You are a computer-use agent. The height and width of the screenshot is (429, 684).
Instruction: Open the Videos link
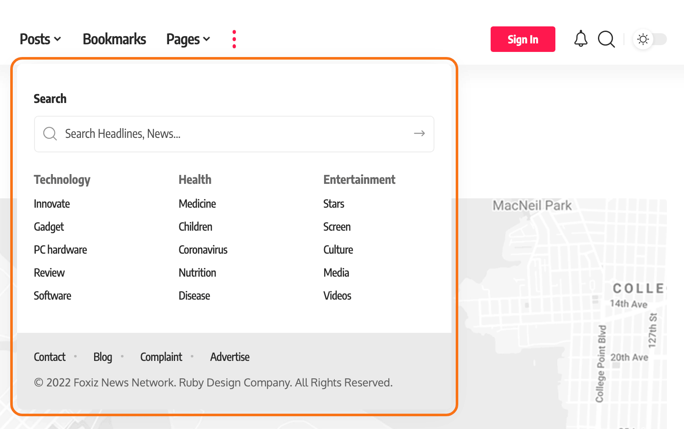tap(337, 296)
